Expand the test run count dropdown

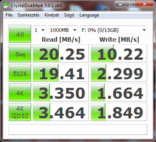point(39,30)
